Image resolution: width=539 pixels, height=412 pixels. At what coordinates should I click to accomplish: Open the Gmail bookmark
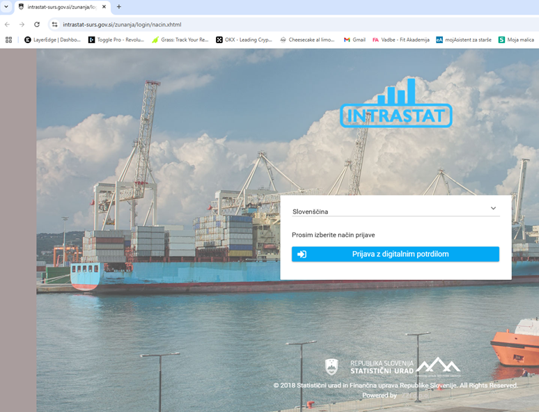354,40
